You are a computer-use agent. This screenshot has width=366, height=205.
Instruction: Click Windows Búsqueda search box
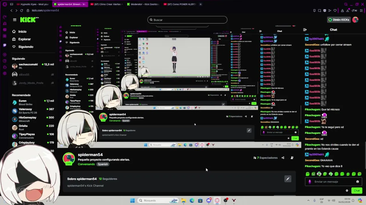point(158,200)
